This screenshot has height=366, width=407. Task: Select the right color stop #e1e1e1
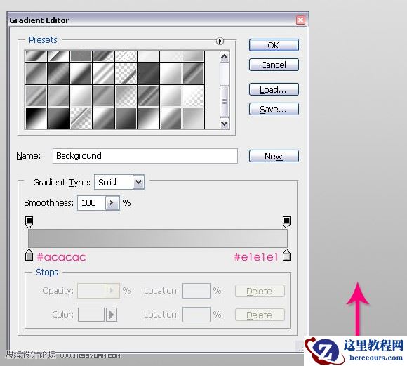tap(286, 255)
